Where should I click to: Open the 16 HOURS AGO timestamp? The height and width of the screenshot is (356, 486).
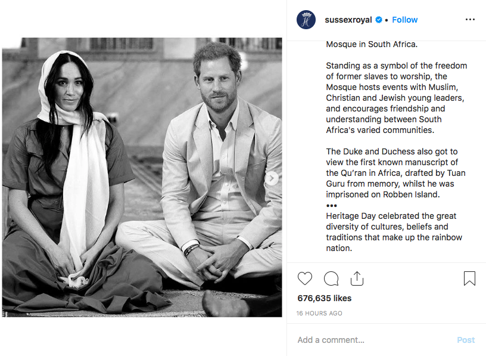[x=319, y=313]
